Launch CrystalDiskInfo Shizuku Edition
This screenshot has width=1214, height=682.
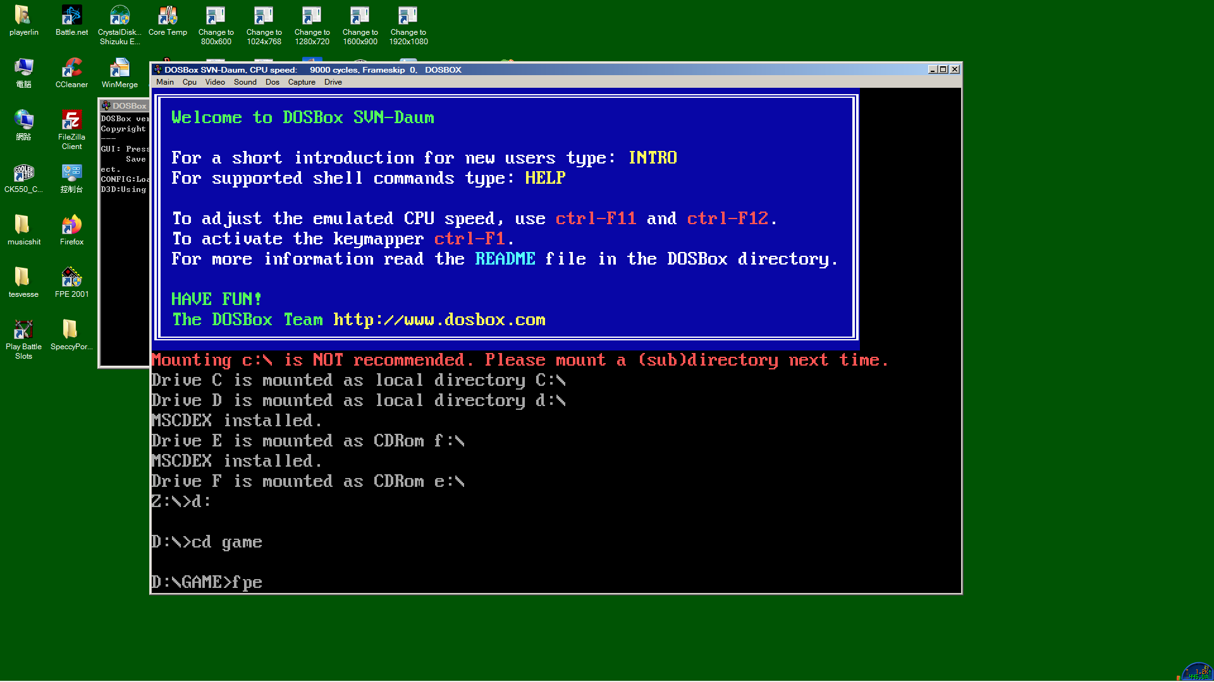(119, 16)
